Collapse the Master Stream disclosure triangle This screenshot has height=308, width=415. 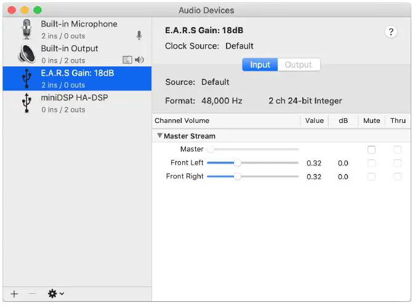[159, 136]
